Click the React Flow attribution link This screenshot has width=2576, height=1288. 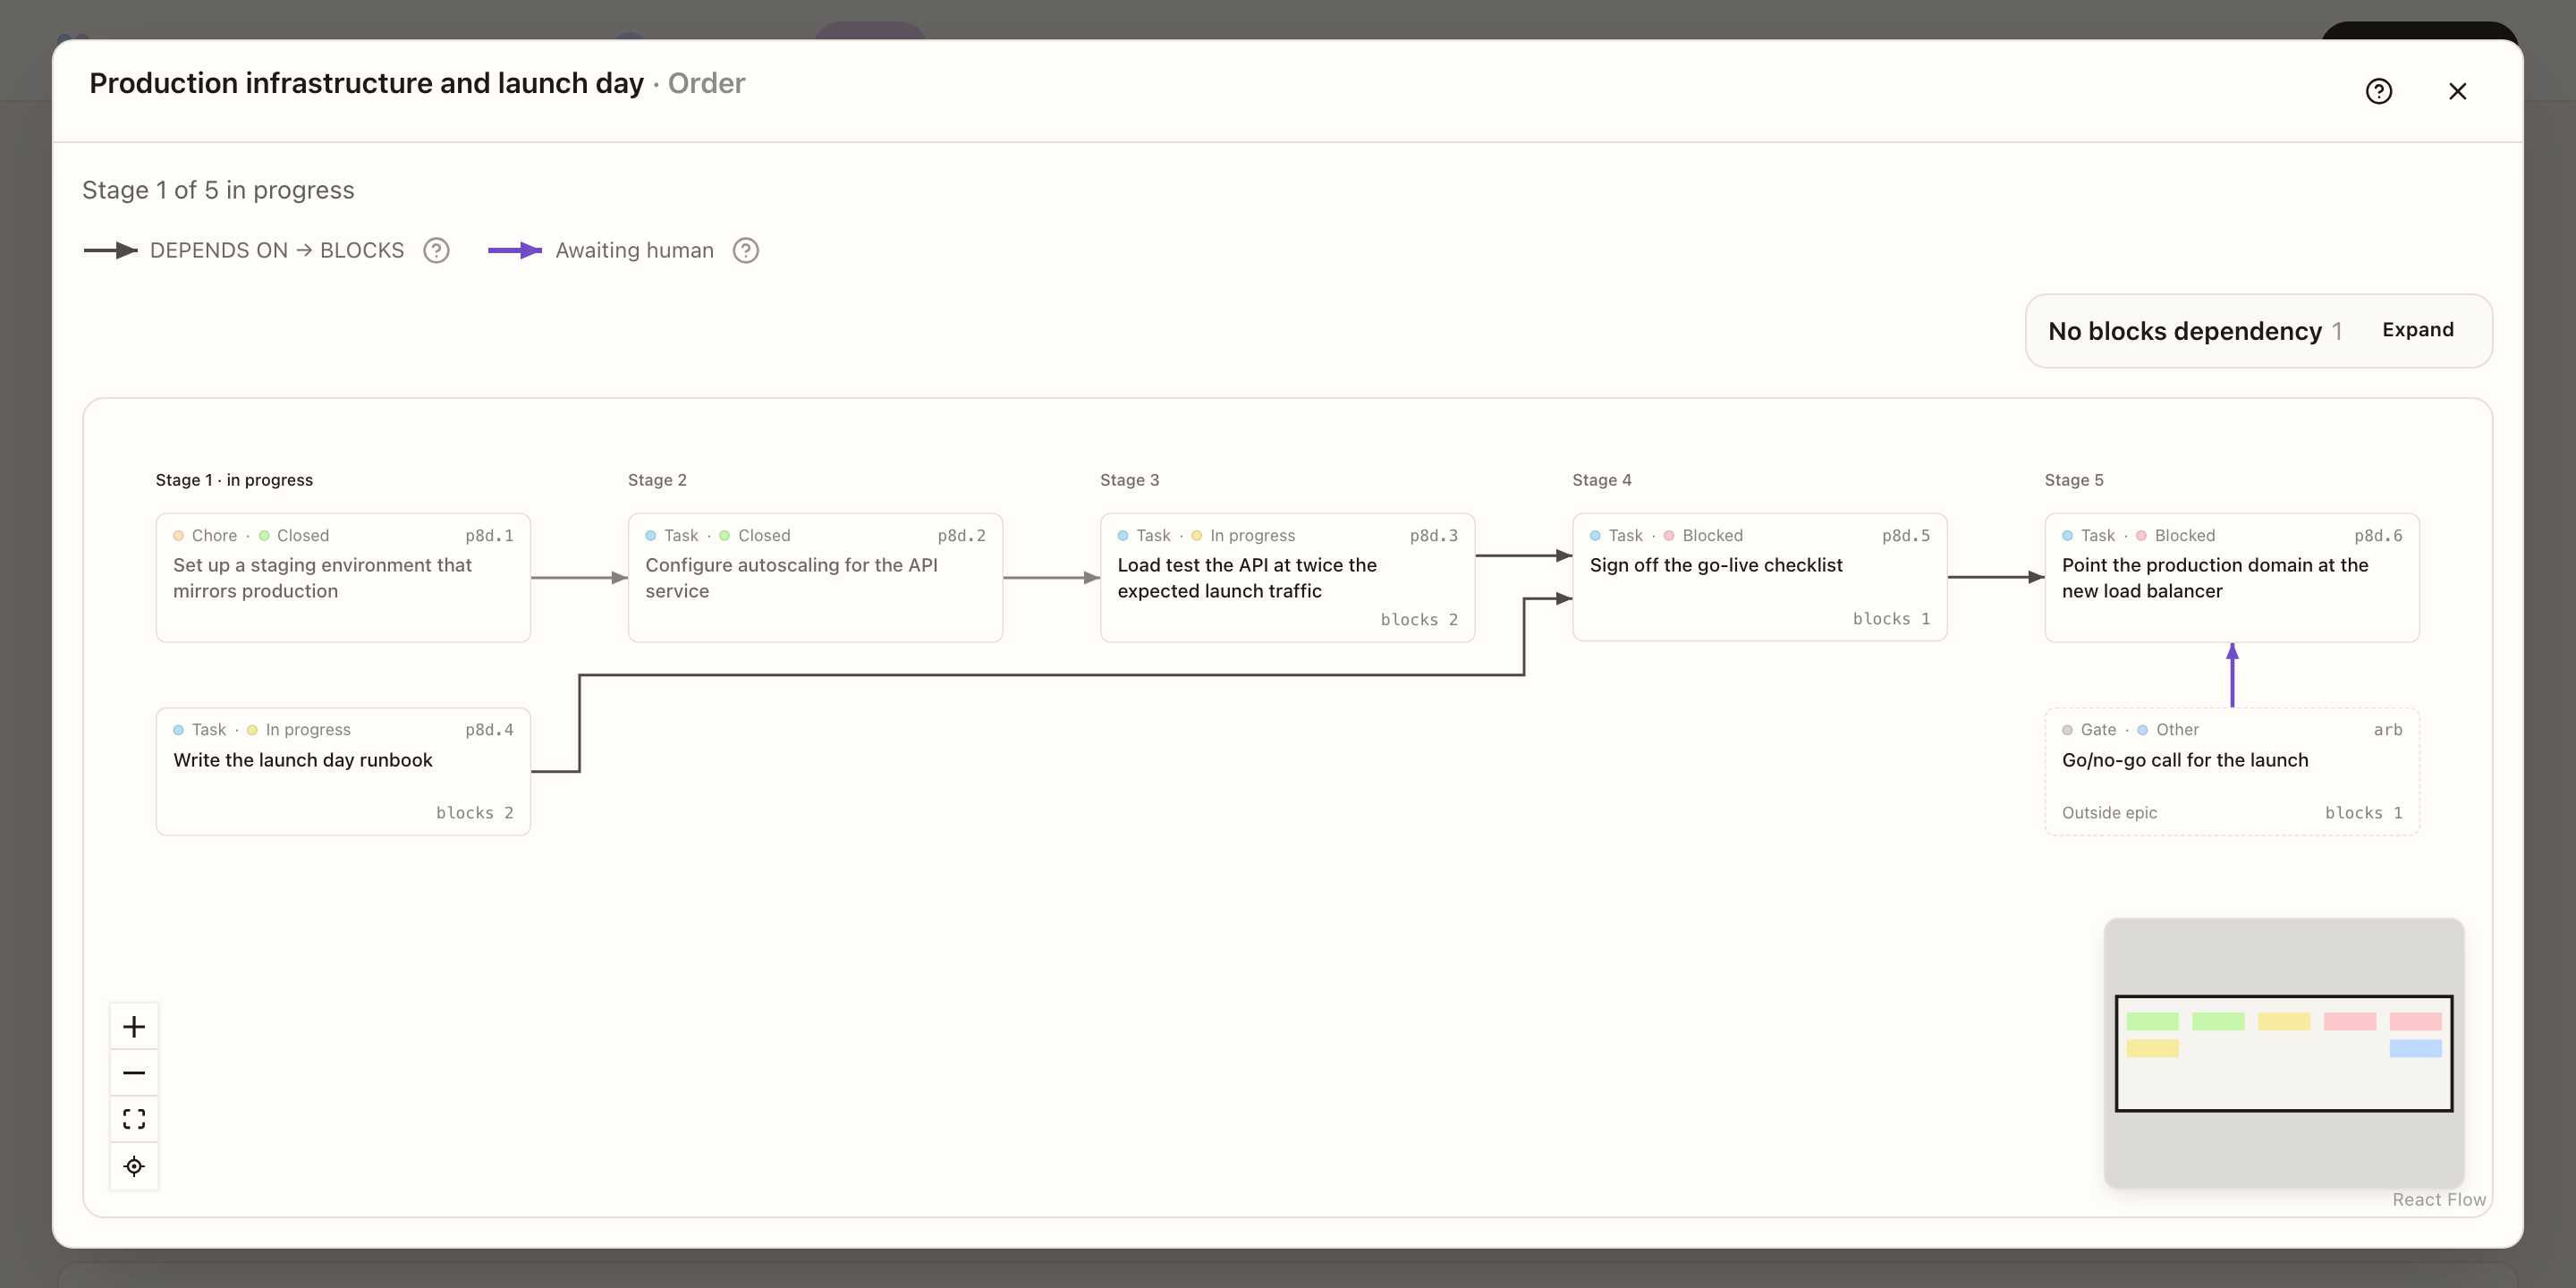pyautogui.click(x=2438, y=1199)
